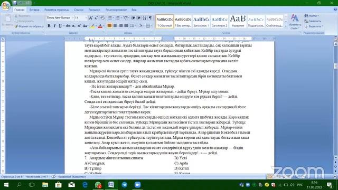Apply subscript formatting

point(74,26)
